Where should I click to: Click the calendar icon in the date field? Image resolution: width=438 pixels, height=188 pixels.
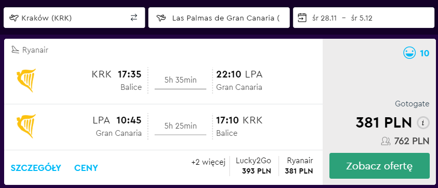[302, 18]
